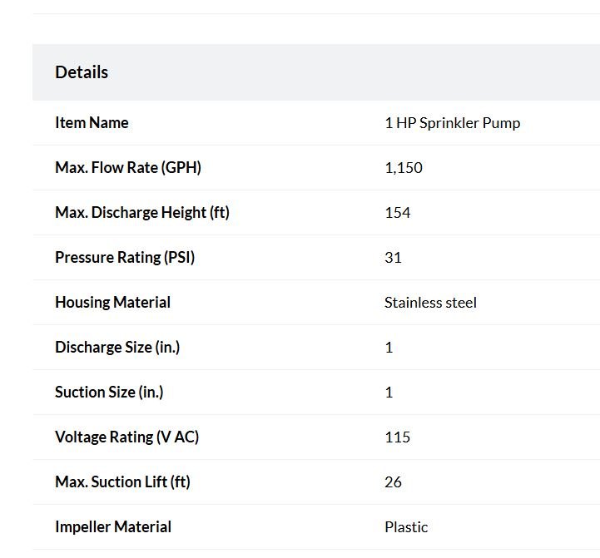Click the 31 pressure rating value
The image size is (600, 558).
pyautogui.click(x=393, y=258)
